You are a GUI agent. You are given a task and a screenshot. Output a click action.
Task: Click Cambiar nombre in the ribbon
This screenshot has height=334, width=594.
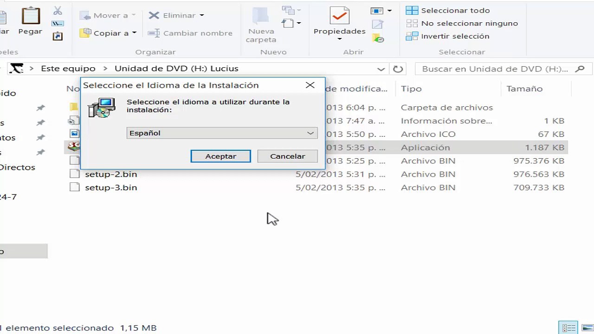190,33
